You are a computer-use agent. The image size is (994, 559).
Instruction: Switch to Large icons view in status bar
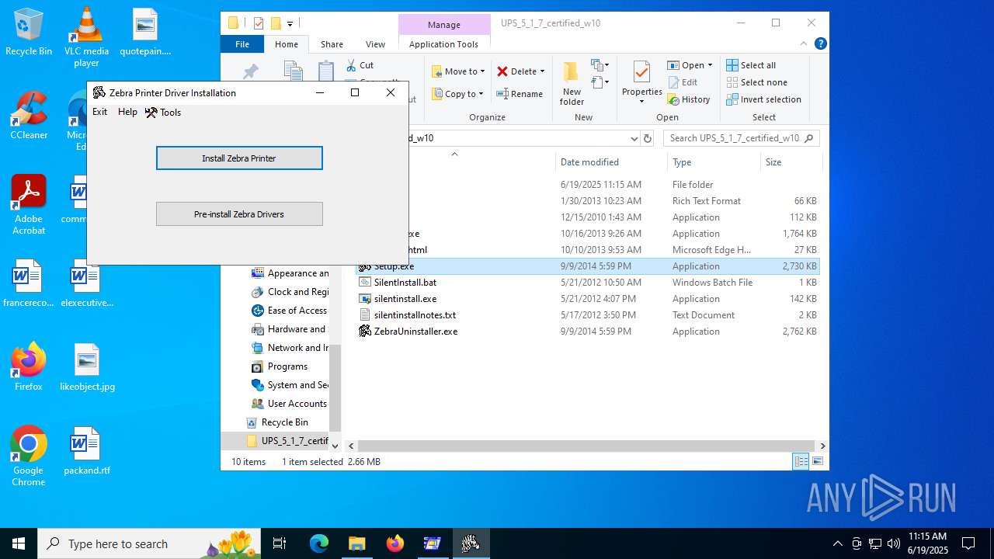[x=817, y=461]
